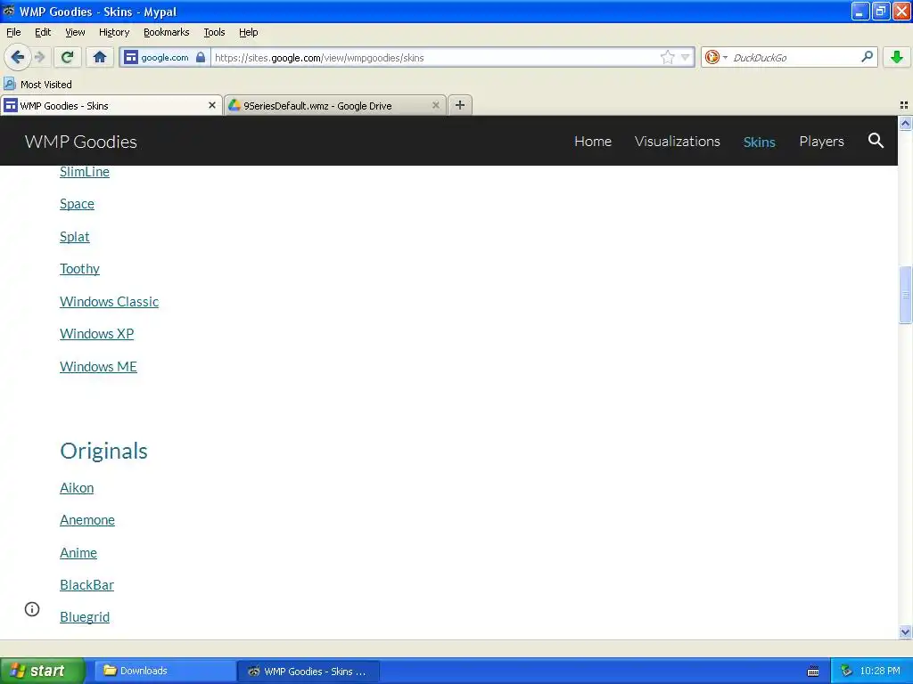Close the WMP Goodies - Skins tab
The width and height of the screenshot is (913, 684).
point(212,105)
